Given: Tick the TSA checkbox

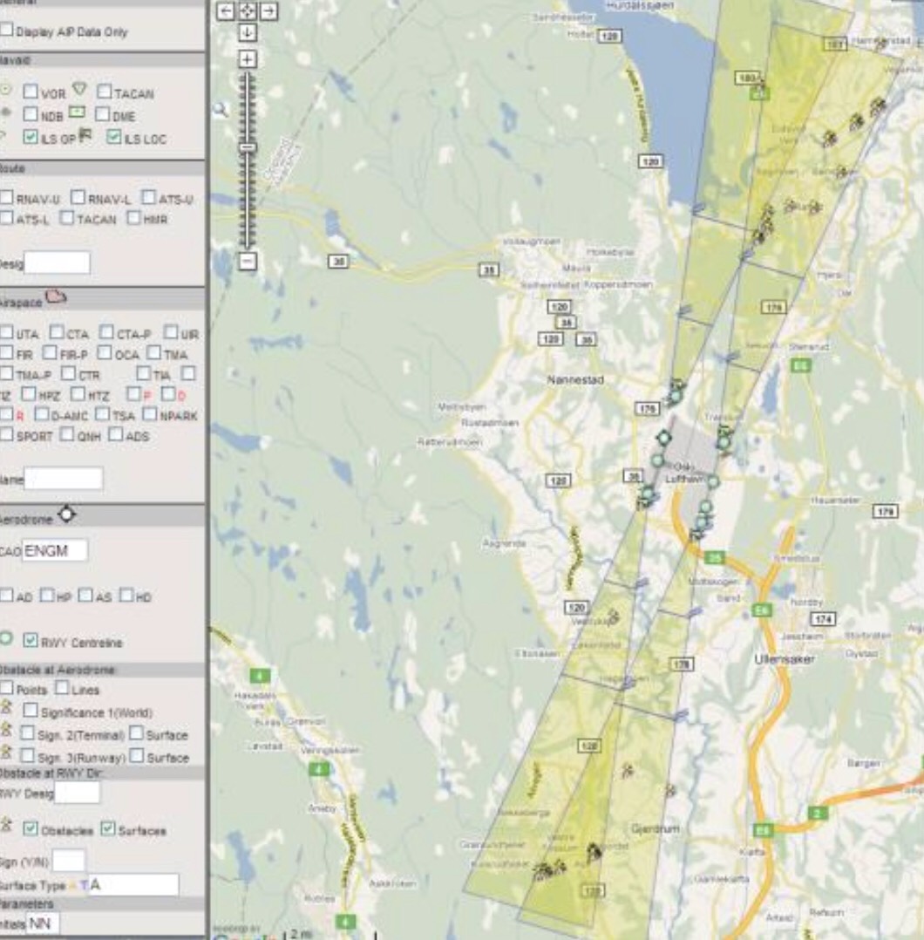Looking at the screenshot, I should [x=103, y=413].
